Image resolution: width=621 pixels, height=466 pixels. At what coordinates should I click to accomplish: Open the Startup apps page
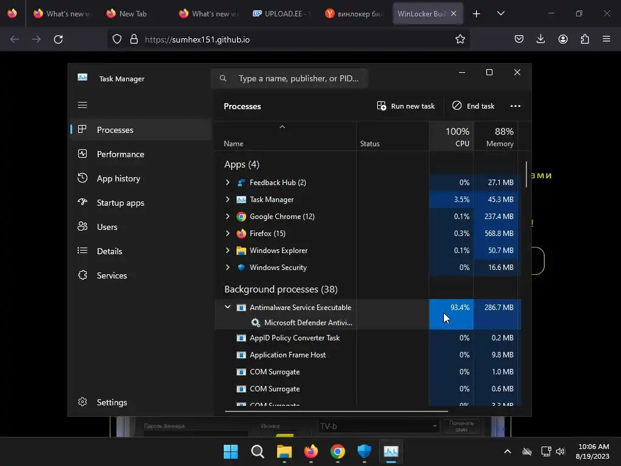[141, 203]
